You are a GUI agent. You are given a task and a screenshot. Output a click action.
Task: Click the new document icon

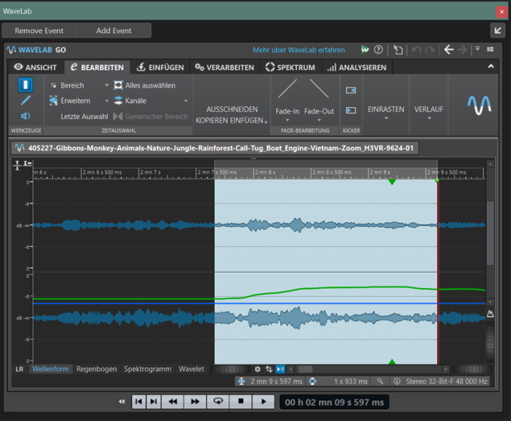(x=398, y=49)
